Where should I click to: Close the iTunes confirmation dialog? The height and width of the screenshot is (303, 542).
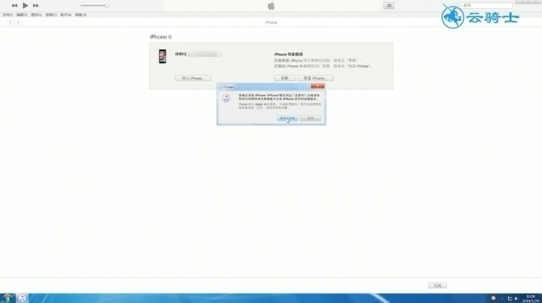point(317,87)
